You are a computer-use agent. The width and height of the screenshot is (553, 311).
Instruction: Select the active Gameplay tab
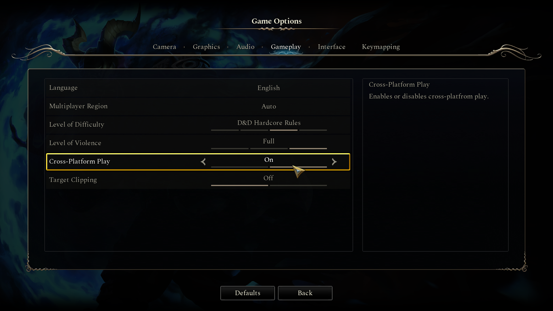tap(286, 47)
